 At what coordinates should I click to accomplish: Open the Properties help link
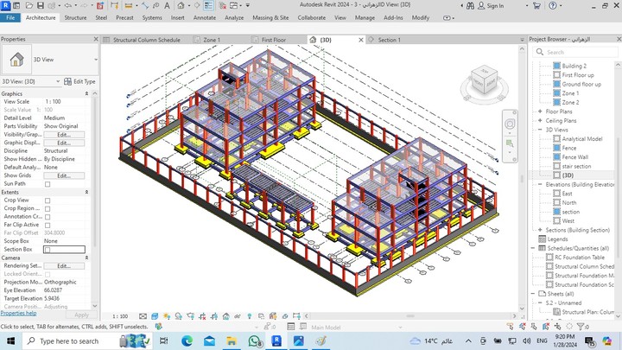pos(18,313)
